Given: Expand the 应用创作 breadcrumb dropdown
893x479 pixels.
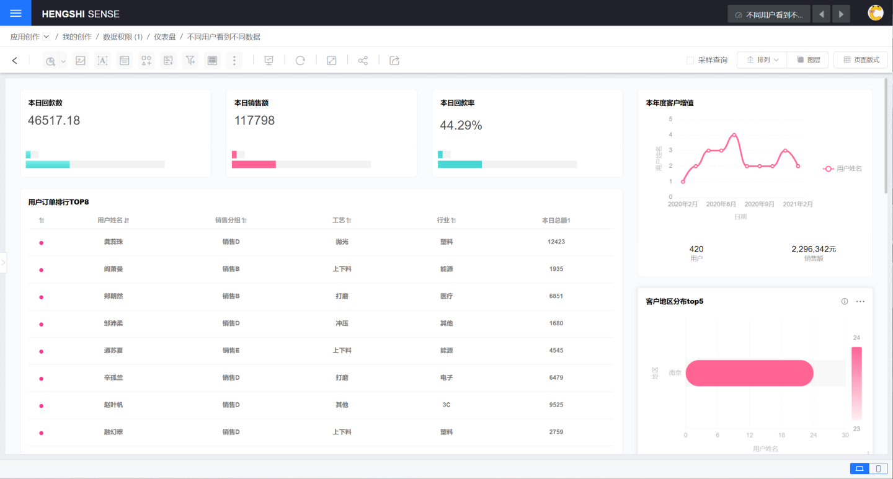Looking at the screenshot, I should 47,37.
